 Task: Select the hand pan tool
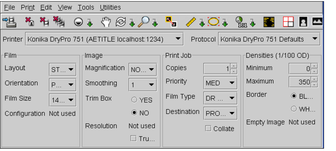106,21
